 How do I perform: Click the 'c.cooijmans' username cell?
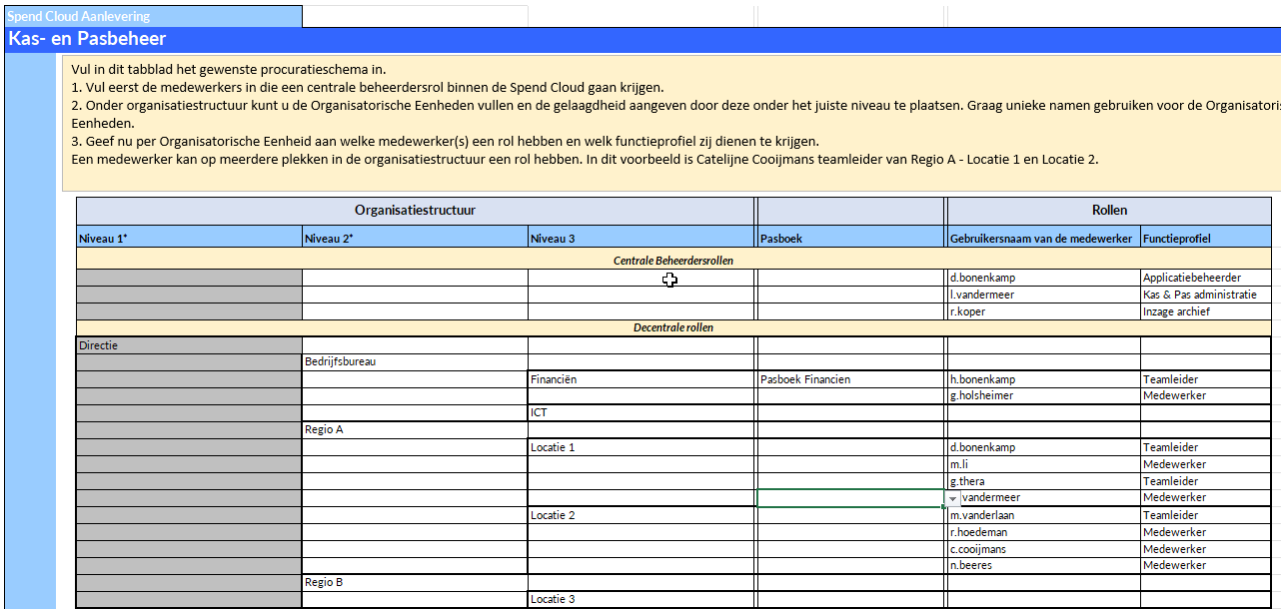[x=1043, y=549]
